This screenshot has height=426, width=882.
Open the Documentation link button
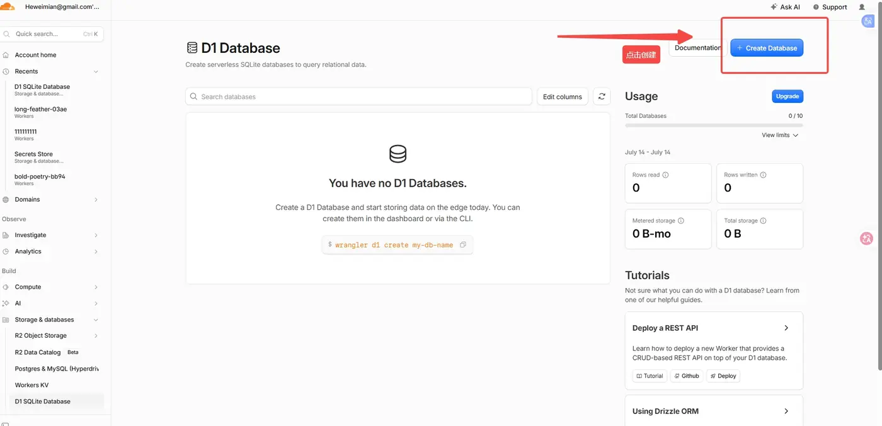(697, 48)
